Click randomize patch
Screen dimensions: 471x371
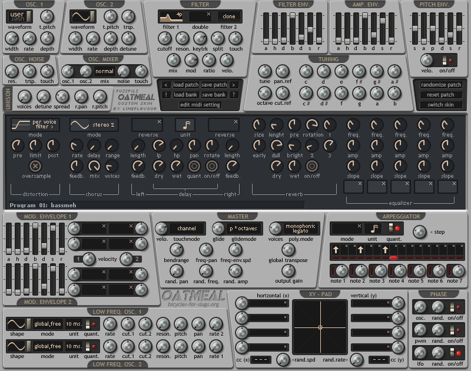pyautogui.click(x=440, y=85)
